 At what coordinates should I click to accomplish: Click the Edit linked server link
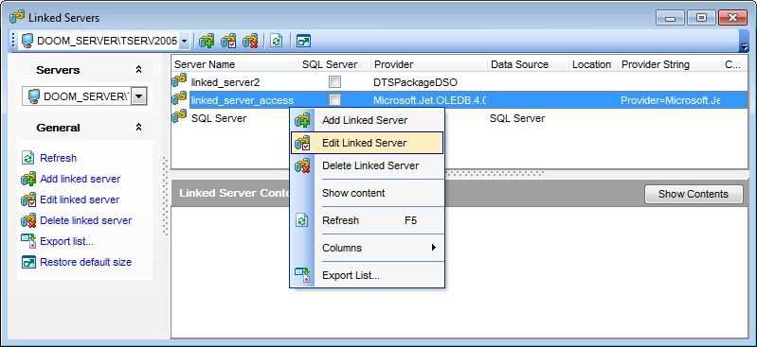(x=80, y=200)
